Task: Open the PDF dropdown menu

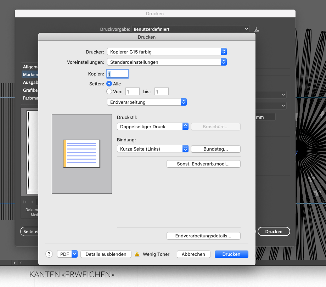Action: click(x=67, y=254)
